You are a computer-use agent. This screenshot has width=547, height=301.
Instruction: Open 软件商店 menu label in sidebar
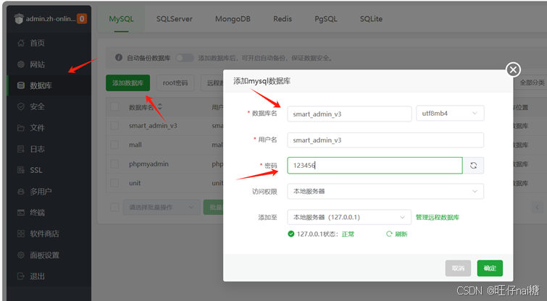(44, 234)
